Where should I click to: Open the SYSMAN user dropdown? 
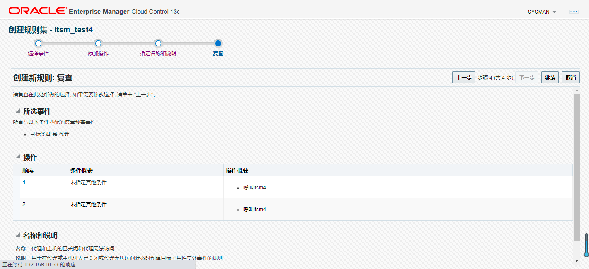coord(542,12)
